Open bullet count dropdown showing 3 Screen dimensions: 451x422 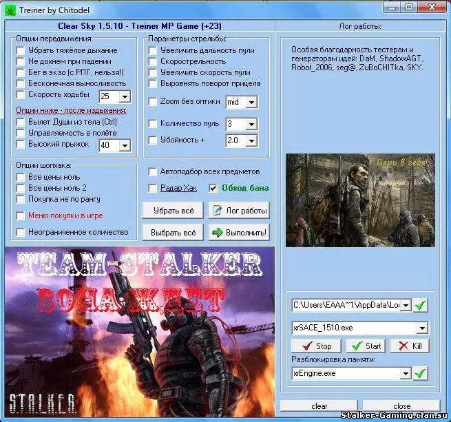(251, 125)
